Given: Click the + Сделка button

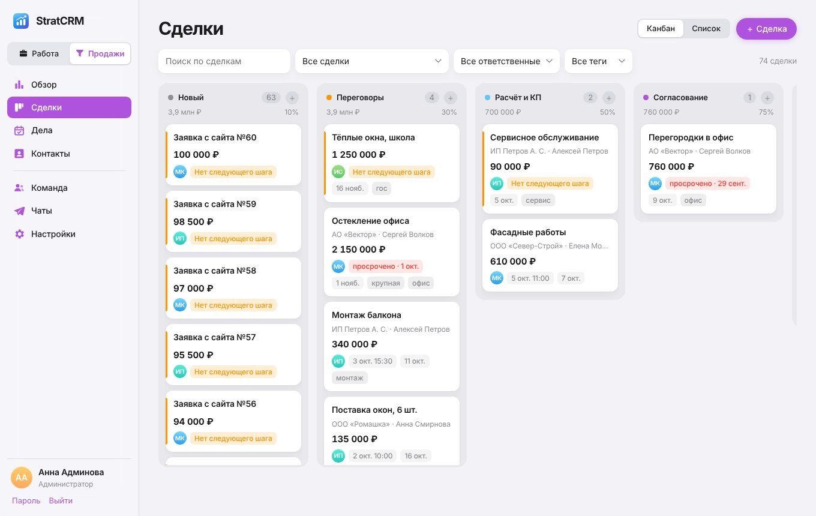Looking at the screenshot, I should click(766, 29).
